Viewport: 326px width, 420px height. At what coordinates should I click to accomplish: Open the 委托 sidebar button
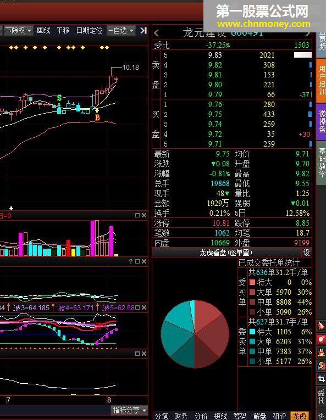(x=322, y=396)
